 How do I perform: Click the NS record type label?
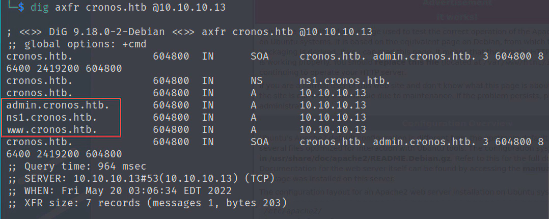tap(256, 80)
